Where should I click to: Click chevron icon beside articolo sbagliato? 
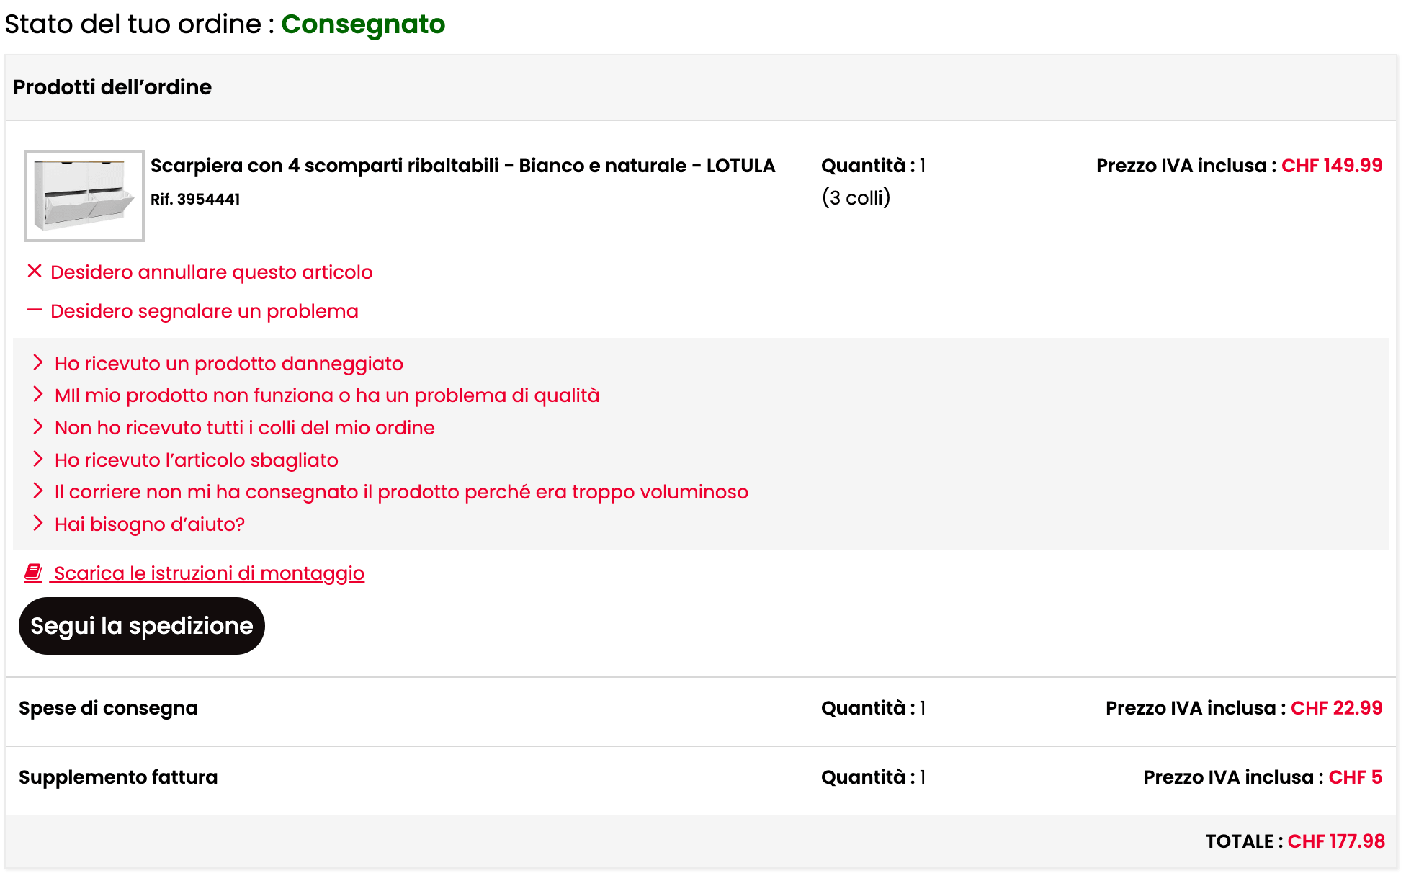tap(38, 459)
